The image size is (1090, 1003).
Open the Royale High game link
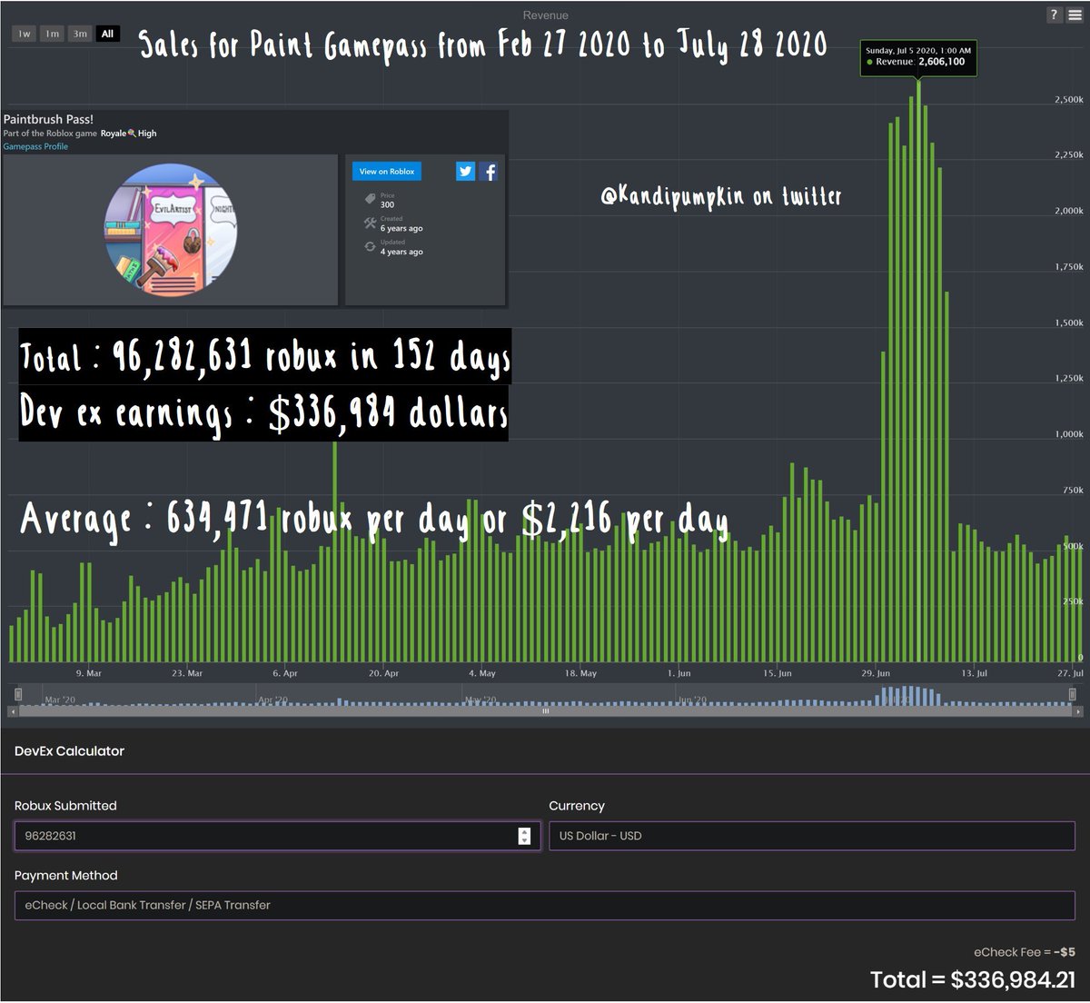pyautogui.click(x=128, y=134)
